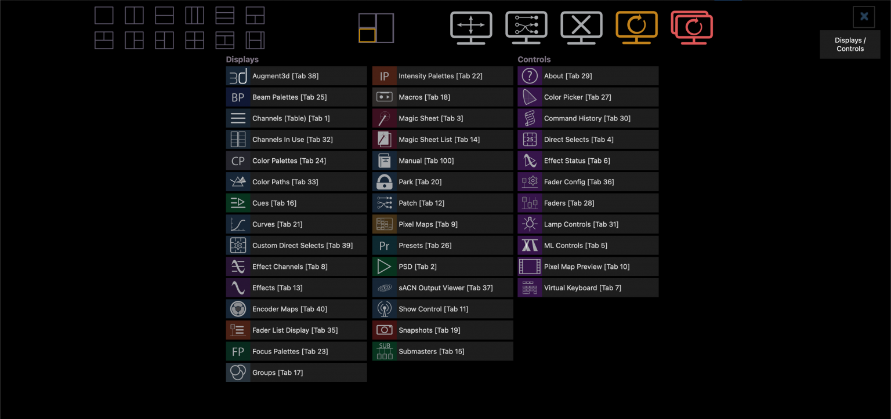Open Intensity Palettes tab 22
This screenshot has height=419, width=891.
[443, 76]
